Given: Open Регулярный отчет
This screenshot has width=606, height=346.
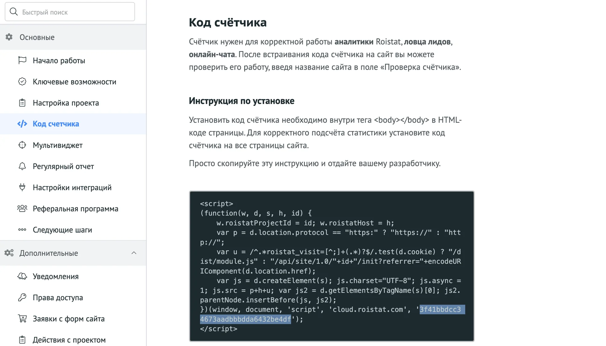Looking at the screenshot, I should tap(63, 166).
